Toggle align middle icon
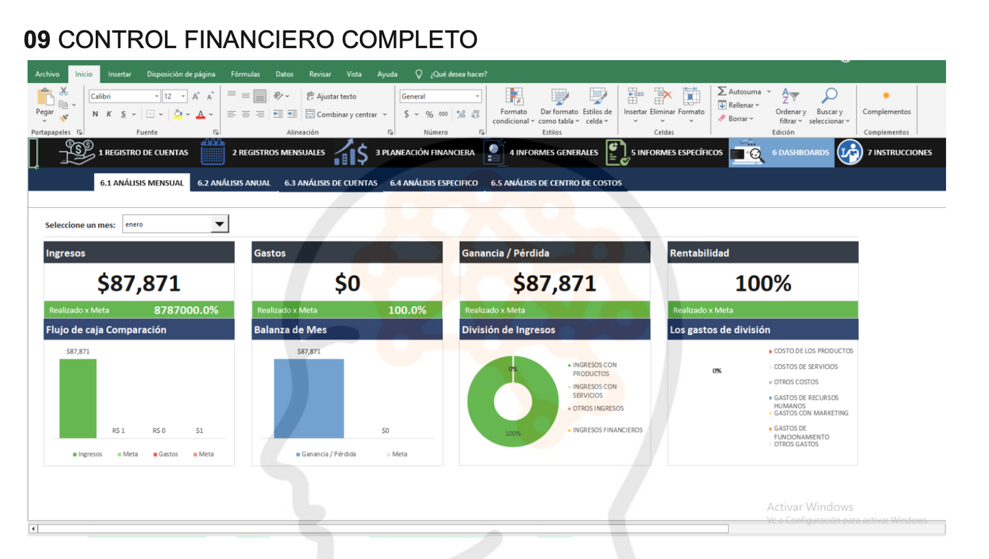989x559 pixels. pos(245,96)
